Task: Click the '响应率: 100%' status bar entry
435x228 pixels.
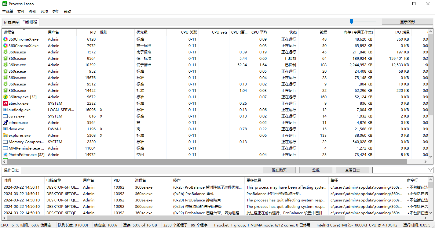Action: pyautogui.click(x=105, y=225)
